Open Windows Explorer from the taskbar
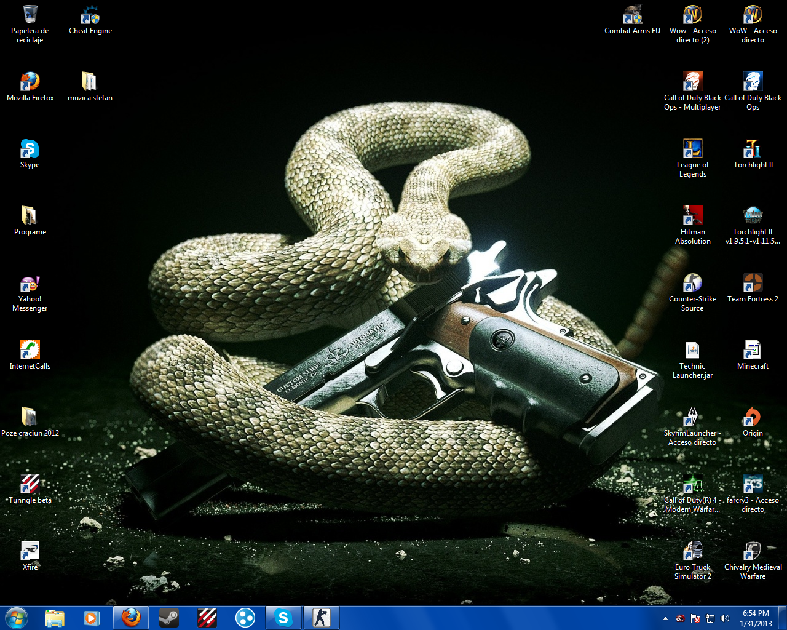The image size is (787, 630). click(x=54, y=617)
